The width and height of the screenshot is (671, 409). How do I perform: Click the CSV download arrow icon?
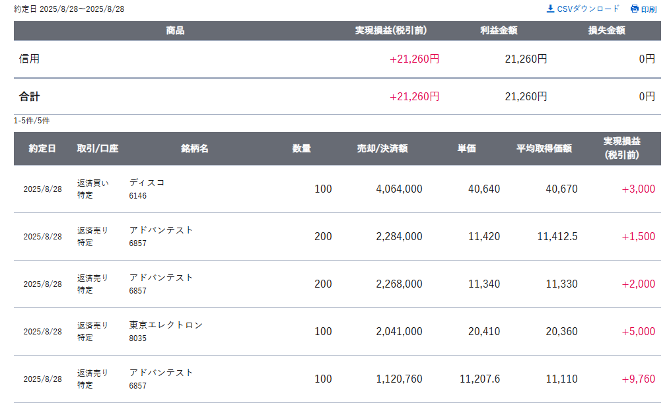point(550,9)
